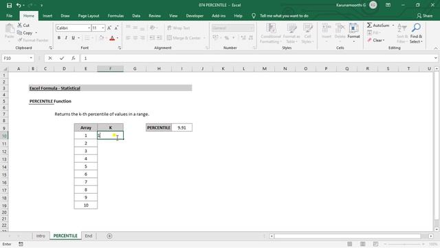
Task: Click the Share button
Action: [x=425, y=16]
